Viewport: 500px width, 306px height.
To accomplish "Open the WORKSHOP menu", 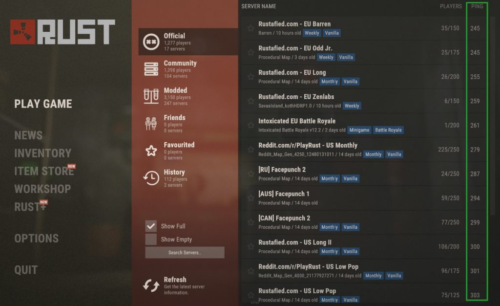I will [x=43, y=189].
